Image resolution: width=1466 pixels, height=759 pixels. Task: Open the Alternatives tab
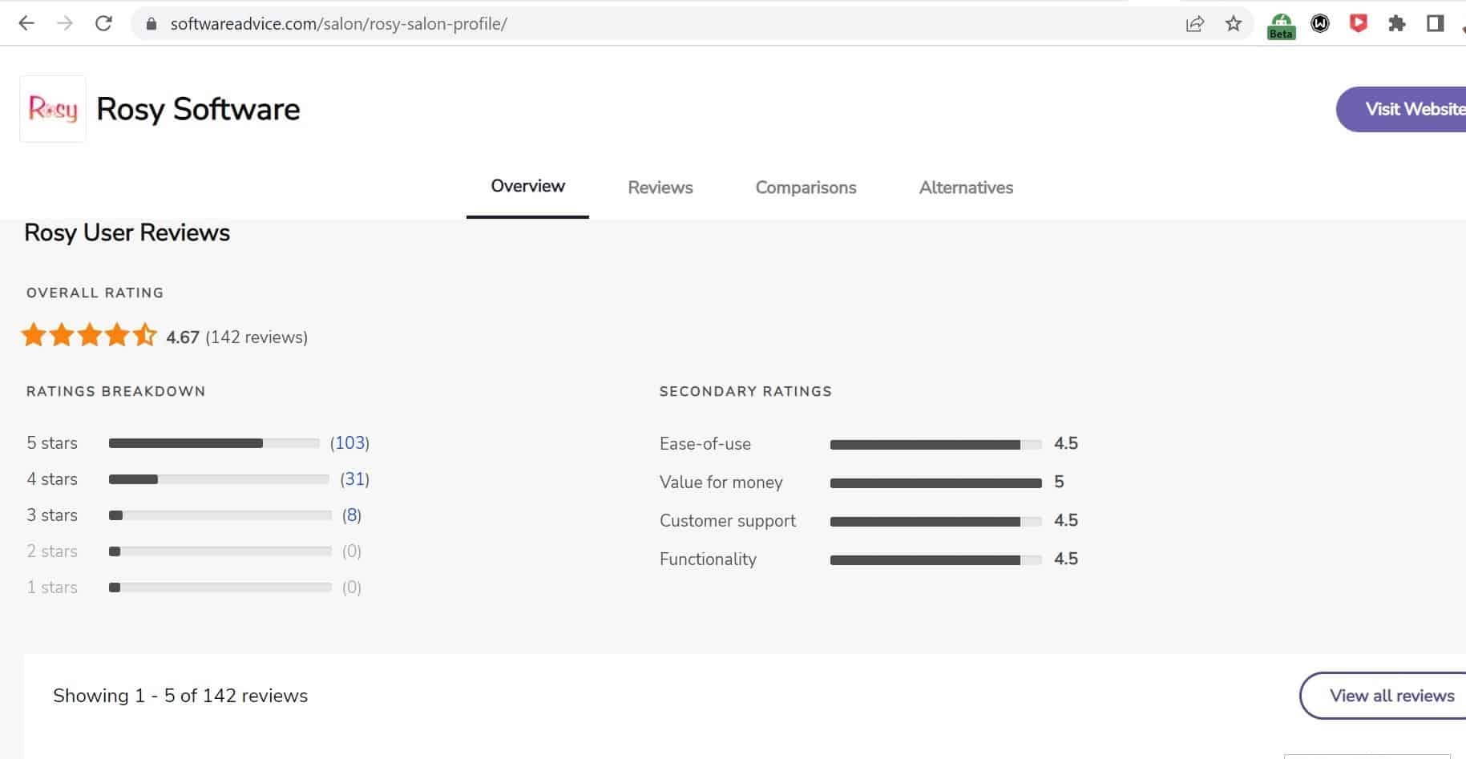tap(966, 188)
